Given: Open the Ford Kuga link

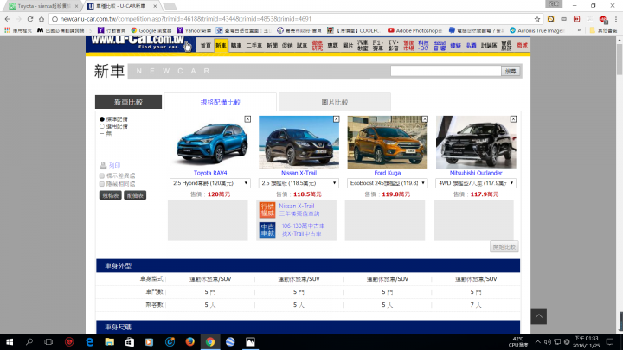Looking at the screenshot, I should pyautogui.click(x=388, y=173).
